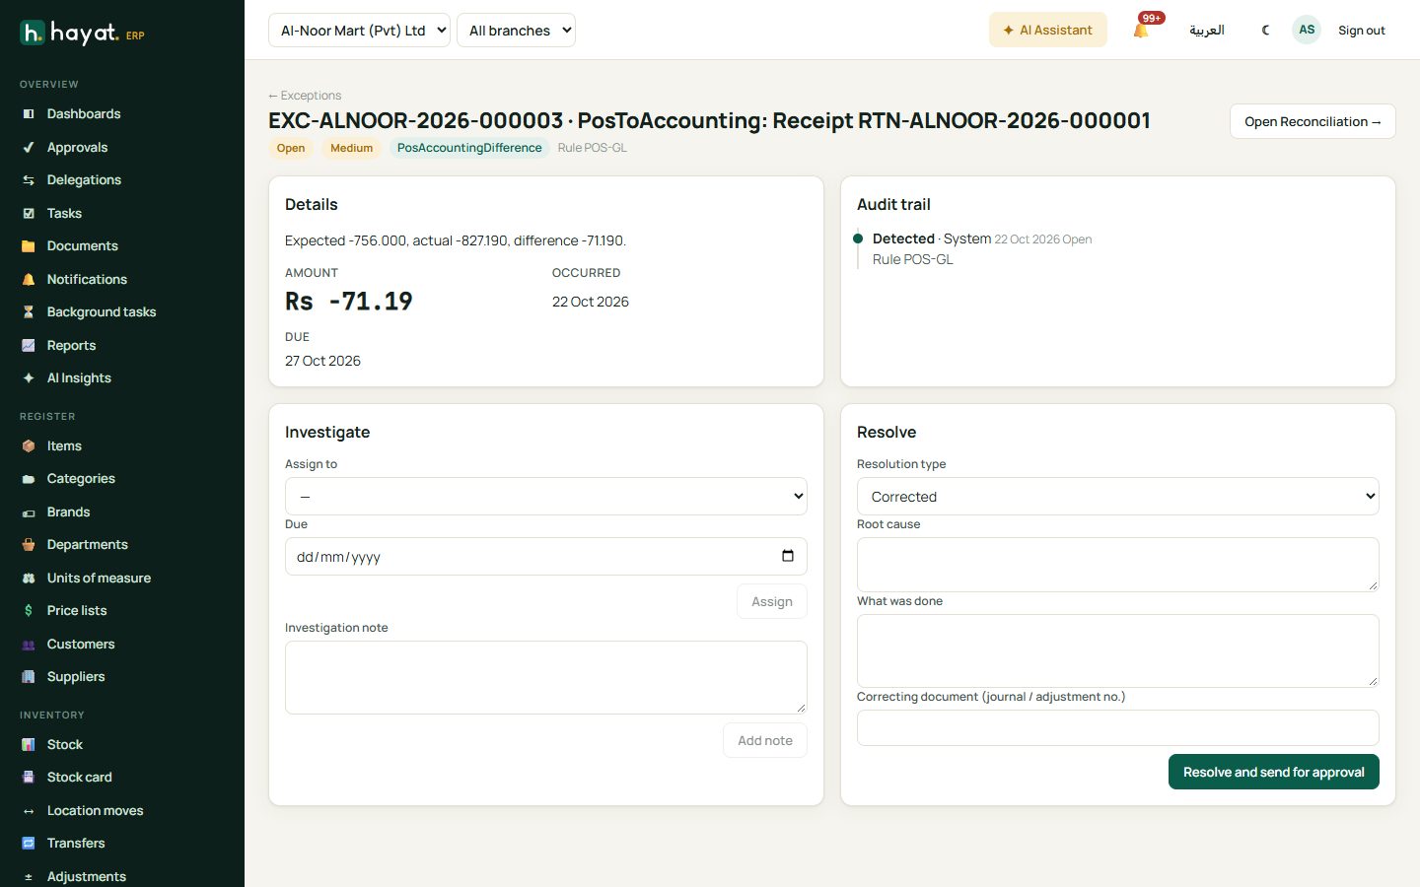
Task: Click the Add note button
Action: 765,740
